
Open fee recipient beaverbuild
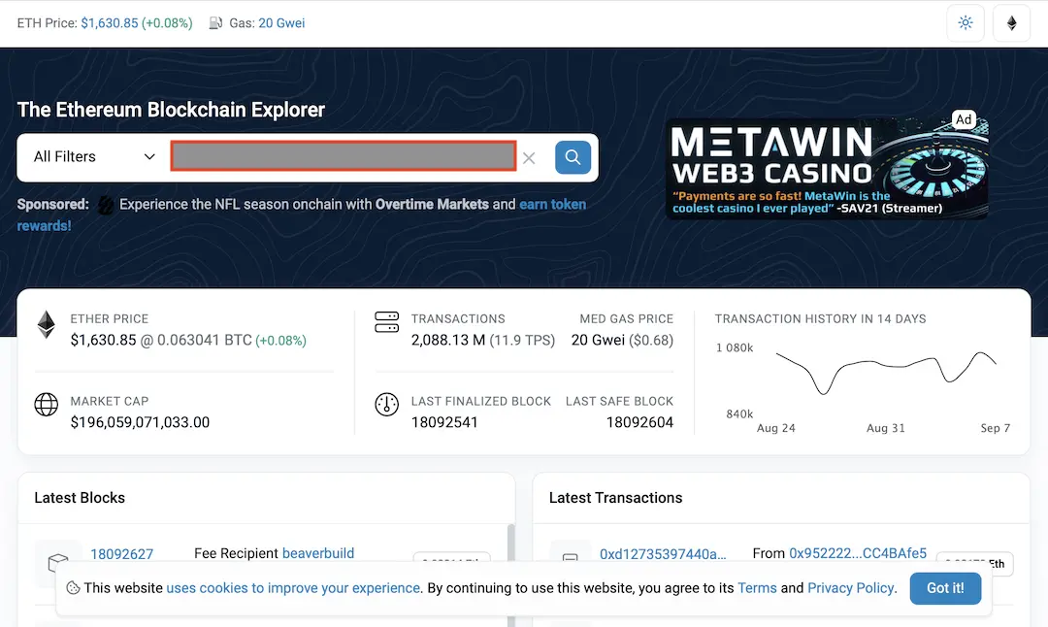[x=318, y=553]
